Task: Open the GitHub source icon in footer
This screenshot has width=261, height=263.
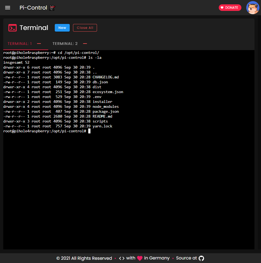Action: pos(201,258)
